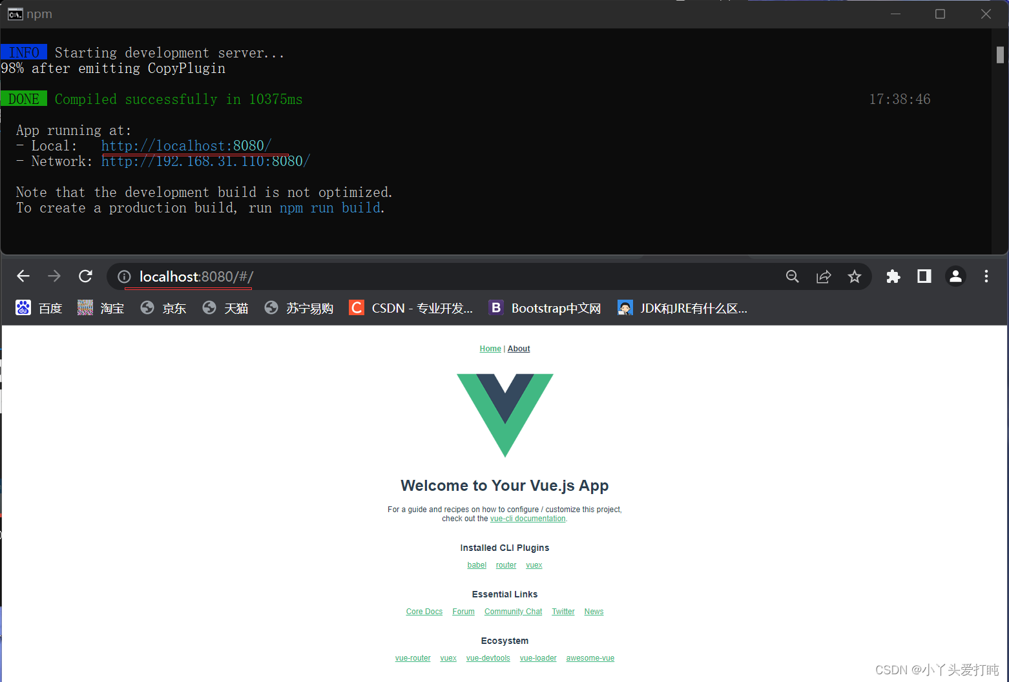1009x682 pixels.
Task: View site information icon in address bar
Action: coord(124,276)
